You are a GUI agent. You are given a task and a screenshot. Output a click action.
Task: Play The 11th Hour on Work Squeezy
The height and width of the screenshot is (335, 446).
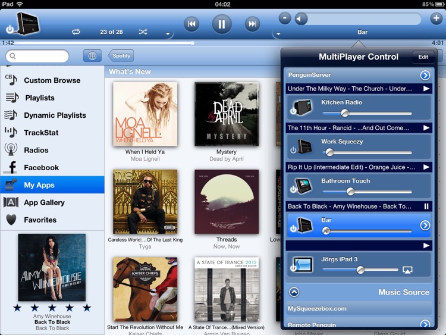pyautogui.click(x=426, y=128)
